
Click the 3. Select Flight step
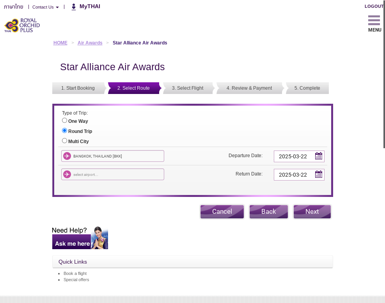[x=188, y=88]
